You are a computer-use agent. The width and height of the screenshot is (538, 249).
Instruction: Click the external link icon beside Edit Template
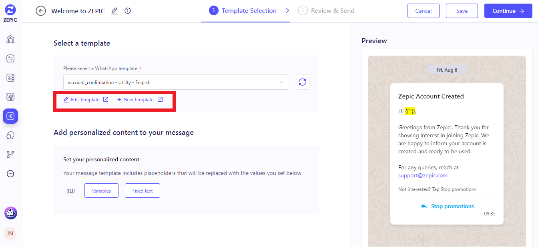[106, 99]
